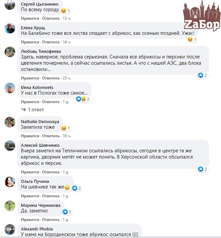
Task: Open reactions on Elena Kolomoets's comment
Action: [83, 99]
